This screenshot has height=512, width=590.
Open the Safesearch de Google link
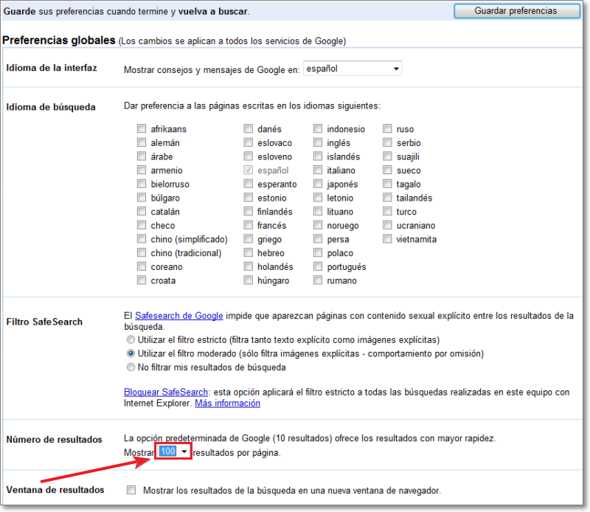[179, 316]
